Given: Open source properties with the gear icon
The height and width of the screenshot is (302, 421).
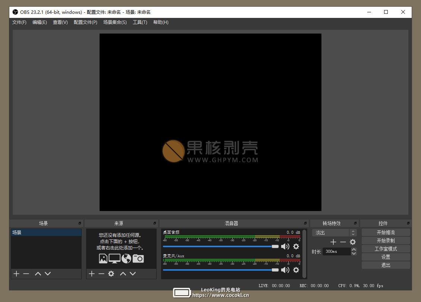Looking at the screenshot, I should point(111,274).
